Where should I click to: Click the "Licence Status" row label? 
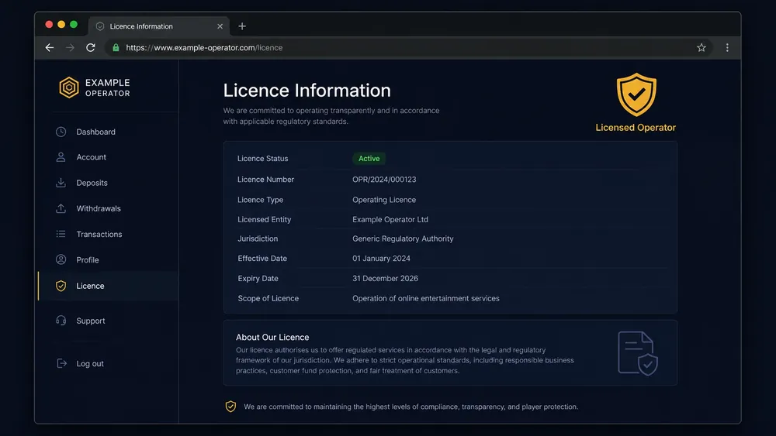point(262,159)
